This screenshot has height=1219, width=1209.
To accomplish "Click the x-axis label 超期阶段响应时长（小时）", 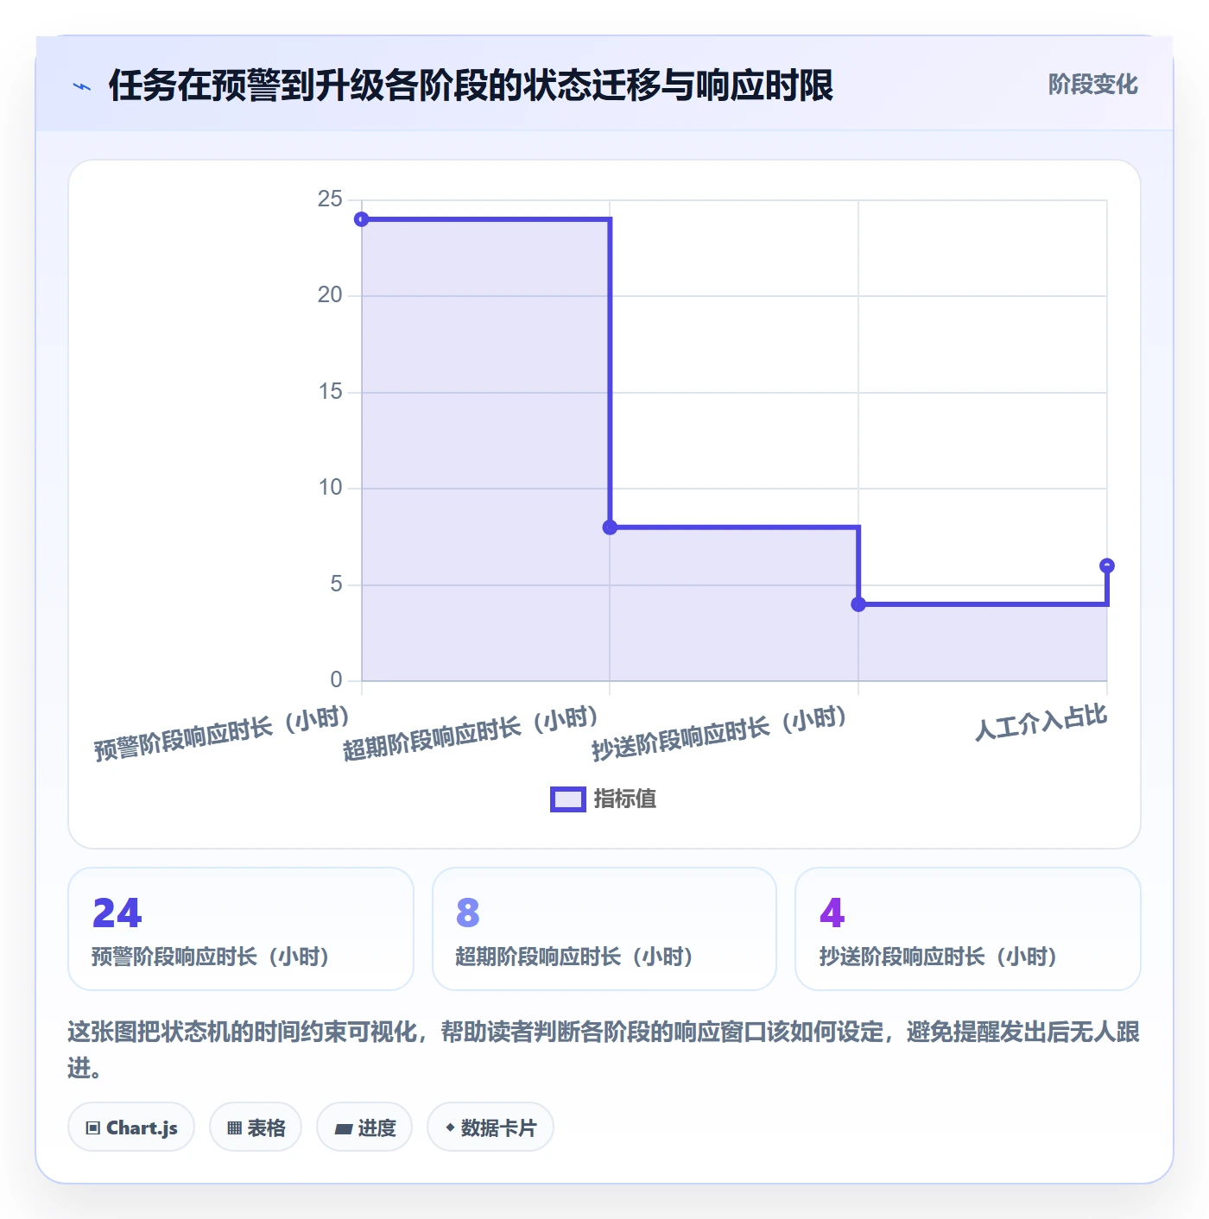I will tap(472, 734).
